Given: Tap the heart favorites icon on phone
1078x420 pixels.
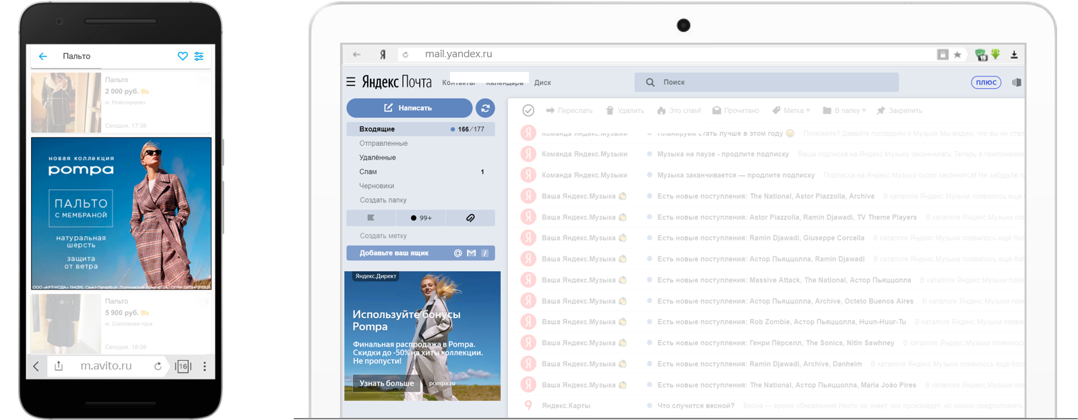Looking at the screenshot, I should [x=183, y=57].
